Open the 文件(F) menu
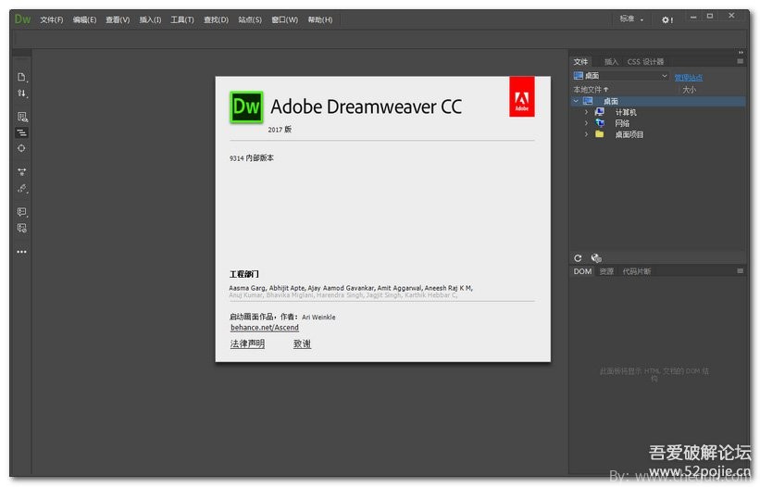The height and width of the screenshot is (487, 760). [x=52, y=19]
